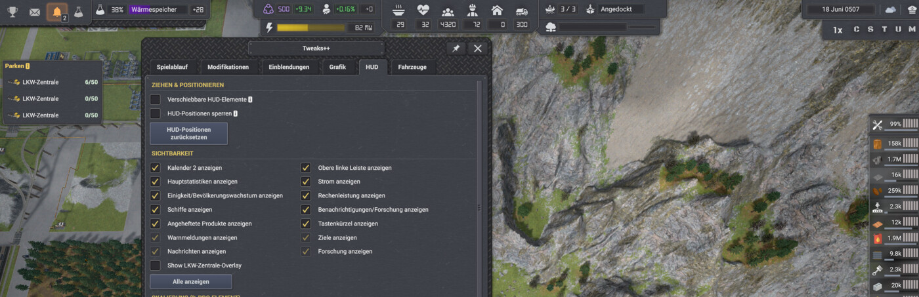Click the housing house icon
Viewport: 919px width, 297px height.
[x=497, y=10]
